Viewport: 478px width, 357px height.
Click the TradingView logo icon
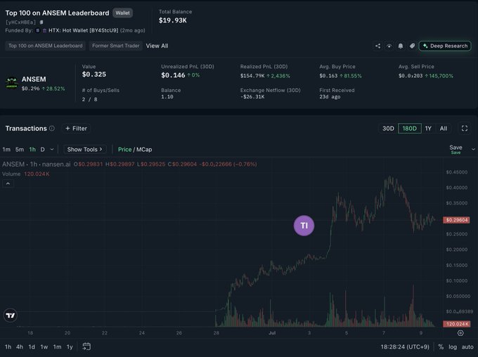pos(11,316)
